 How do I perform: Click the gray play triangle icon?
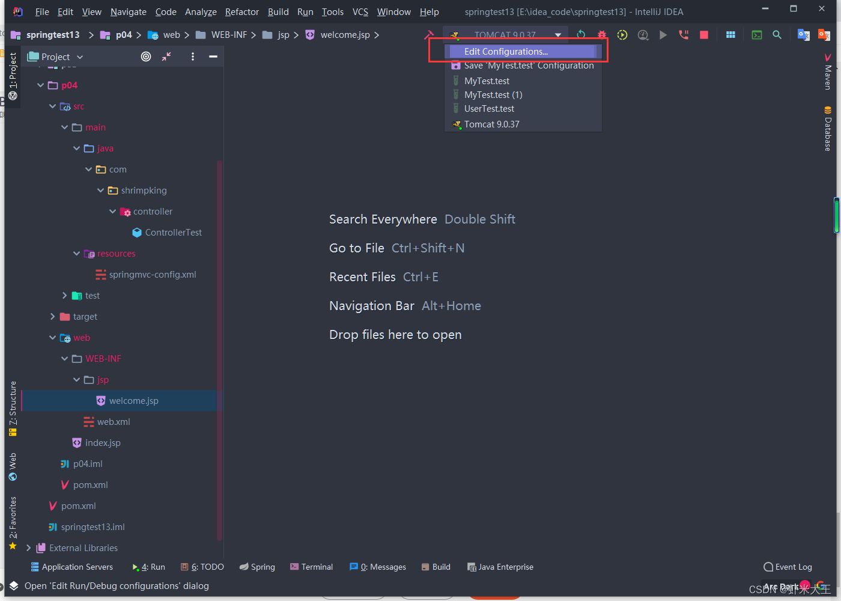click(663, 35)
